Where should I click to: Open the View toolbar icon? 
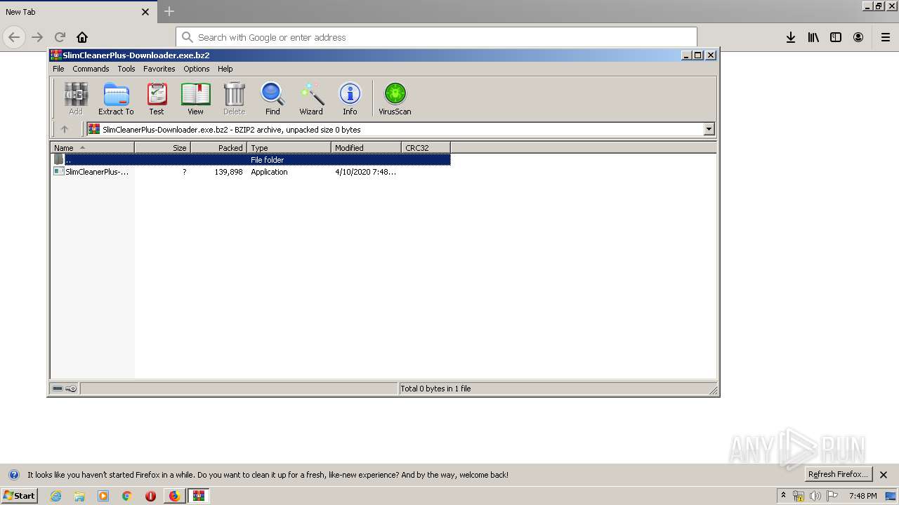tap(195, 98)
